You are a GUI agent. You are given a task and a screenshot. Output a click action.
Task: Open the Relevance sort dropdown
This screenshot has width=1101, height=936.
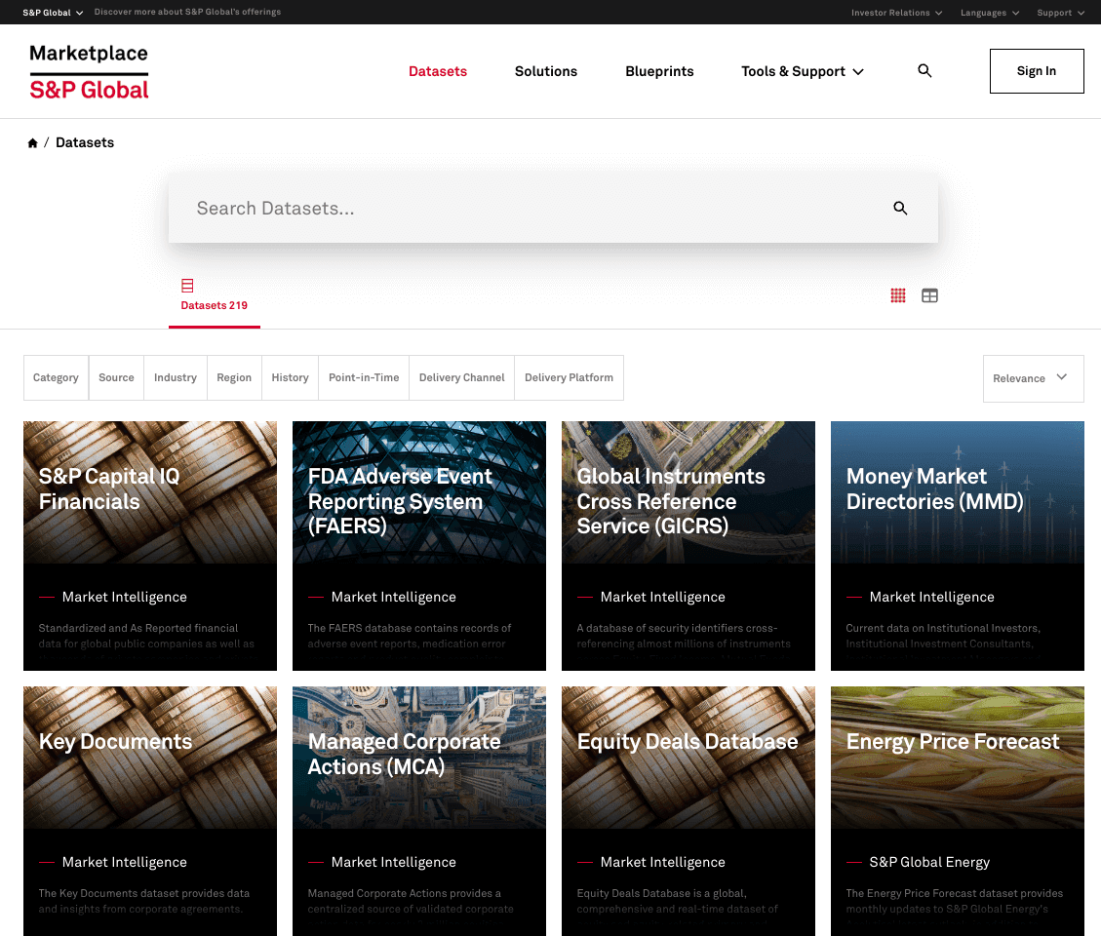coord(1033,378)
